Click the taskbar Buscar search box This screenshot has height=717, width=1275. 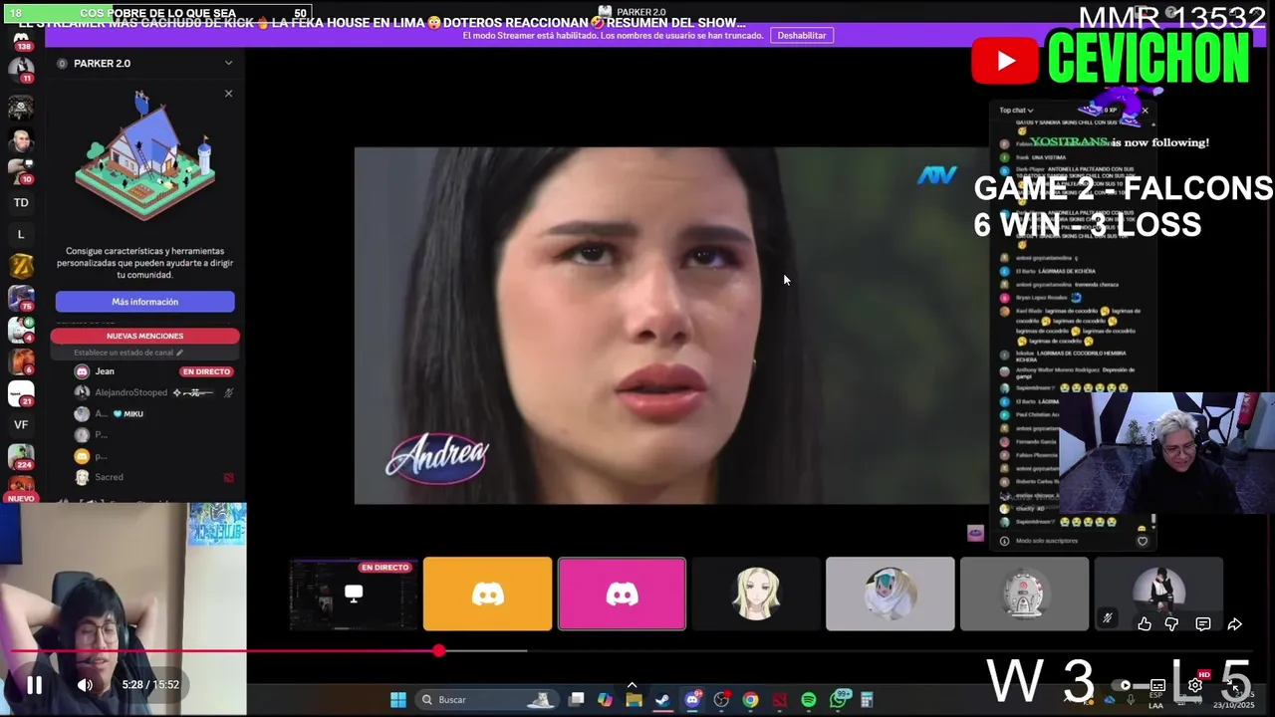click(486, 700)
